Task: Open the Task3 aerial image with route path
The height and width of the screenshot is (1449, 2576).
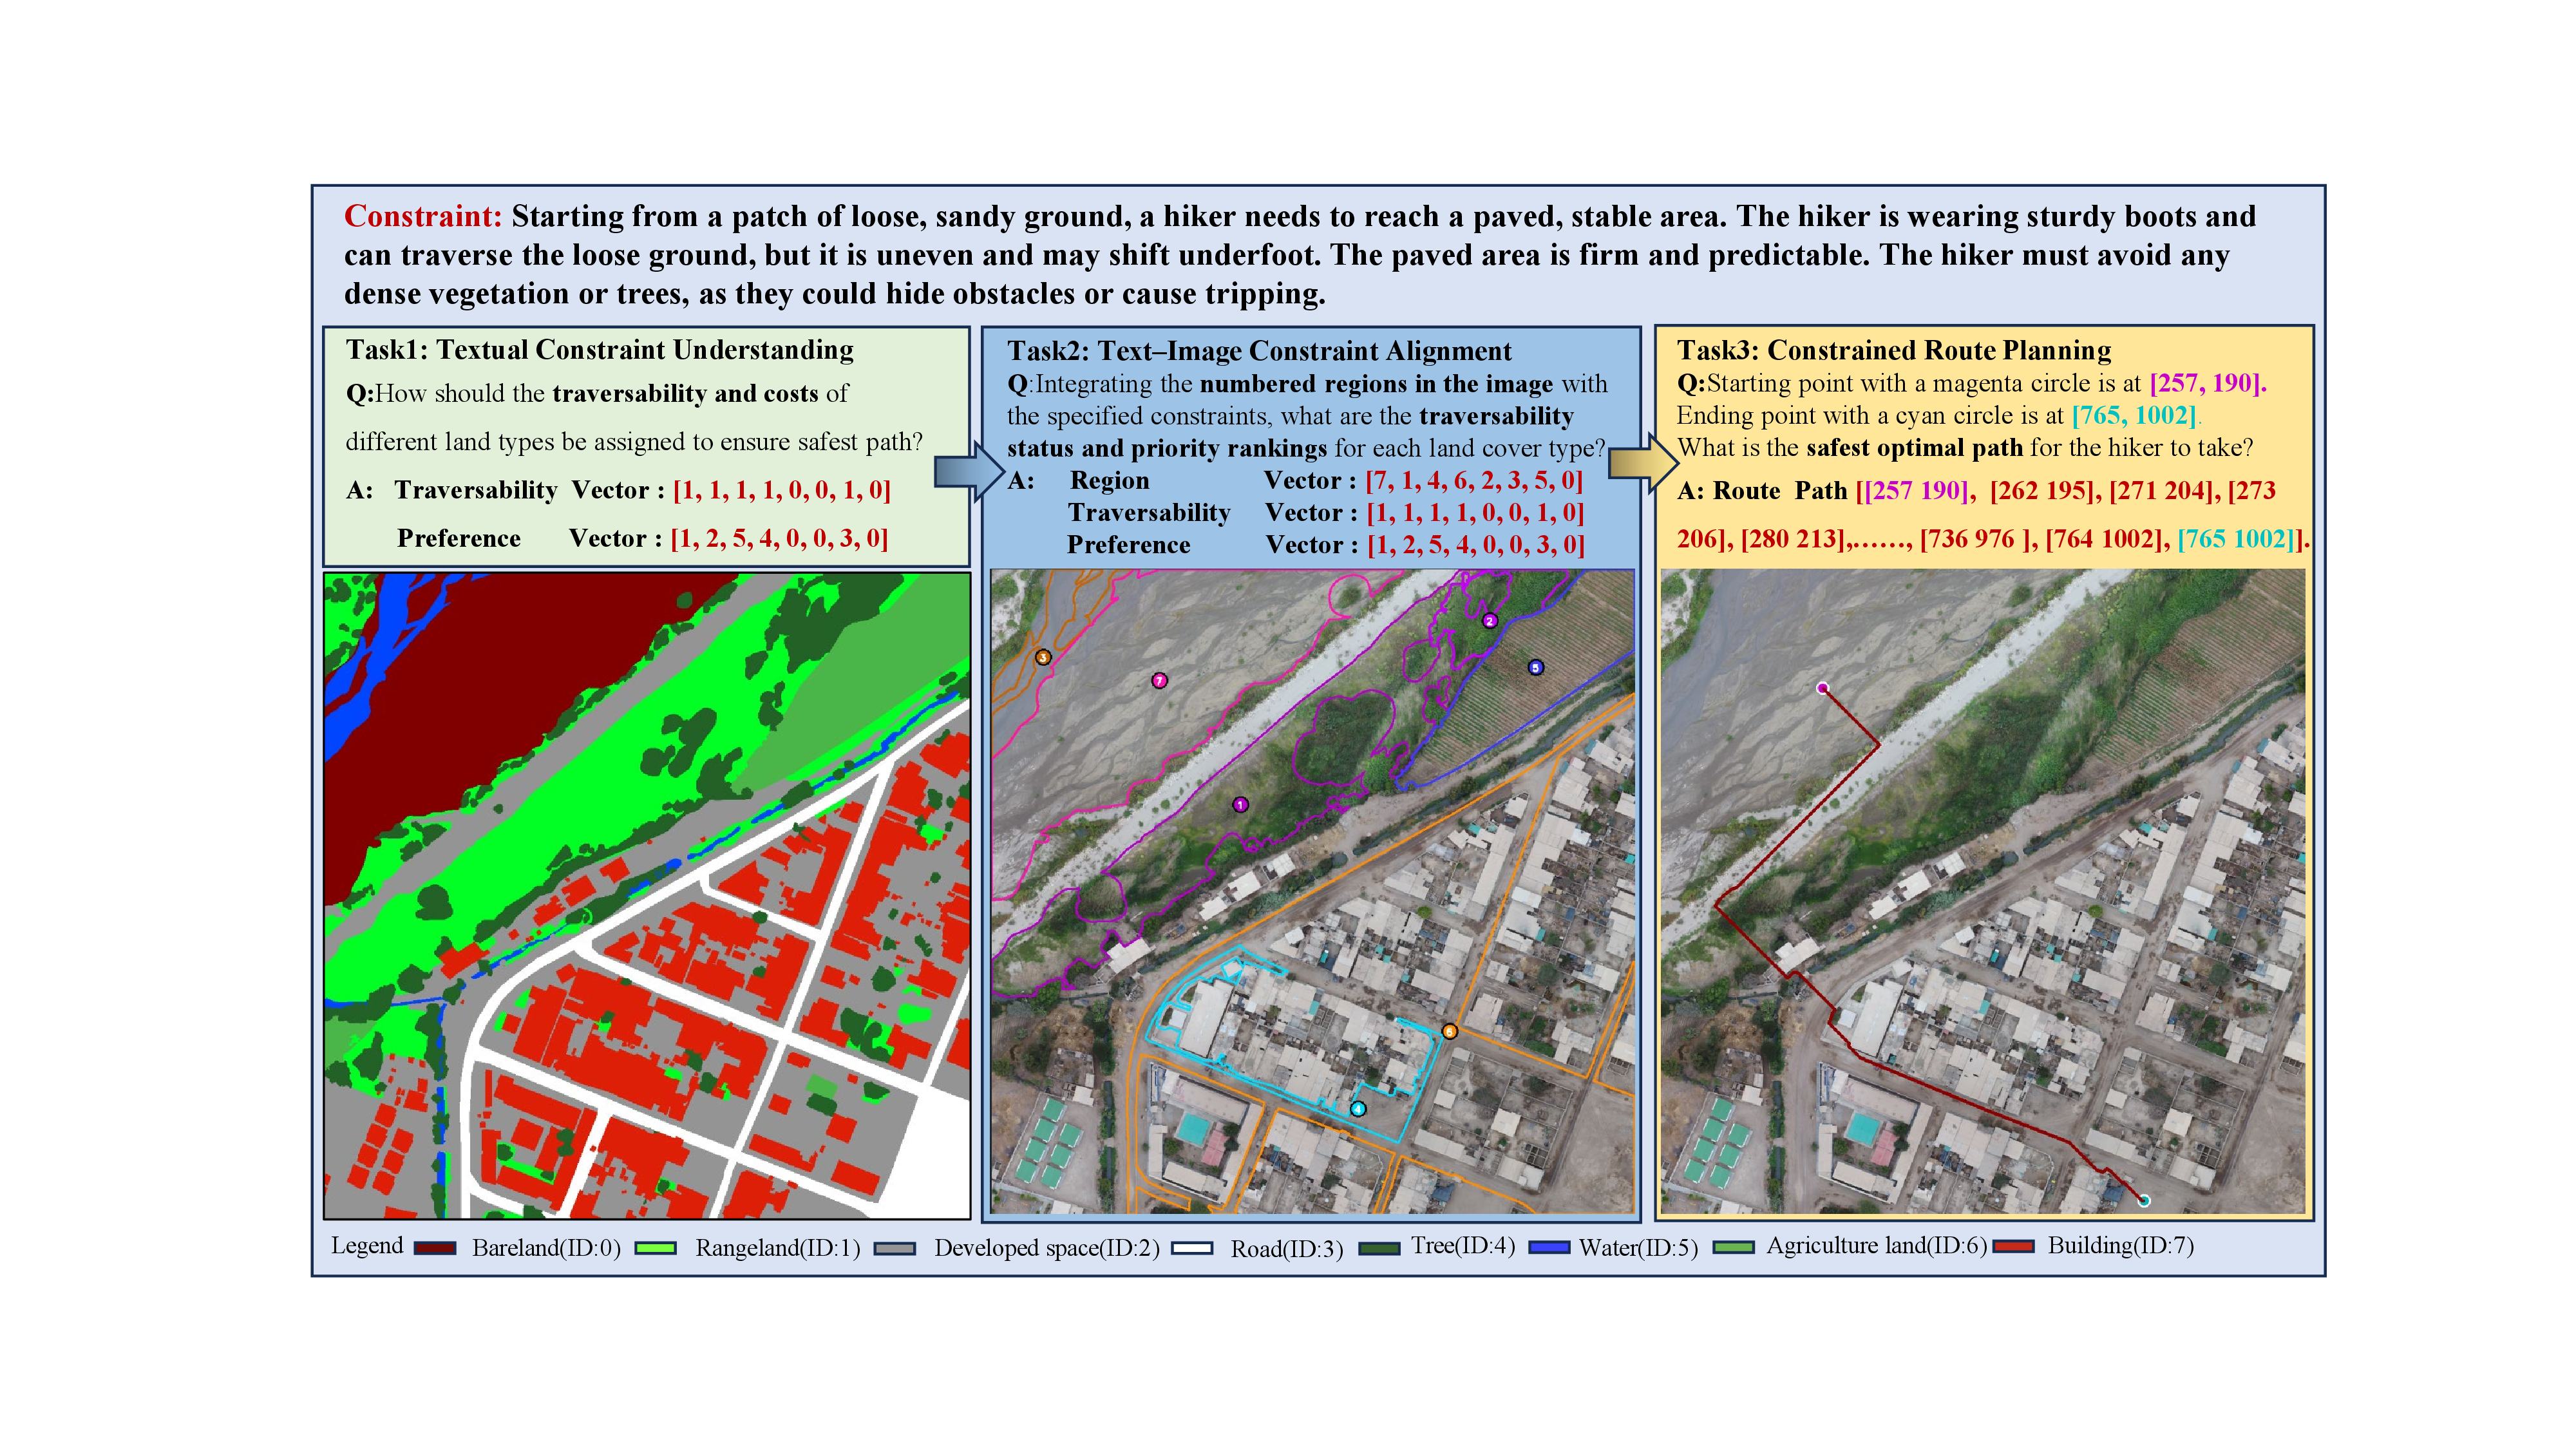Action: [1983, 891]
